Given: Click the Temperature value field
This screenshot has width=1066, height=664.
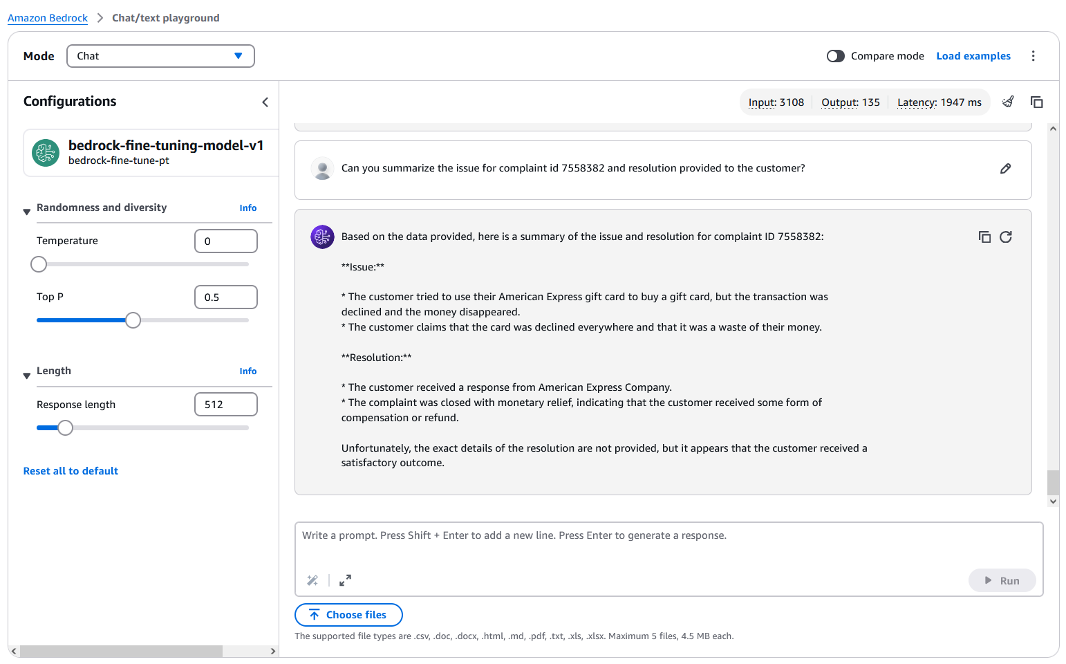Looking at the screenshot, I should pos(226,241).
